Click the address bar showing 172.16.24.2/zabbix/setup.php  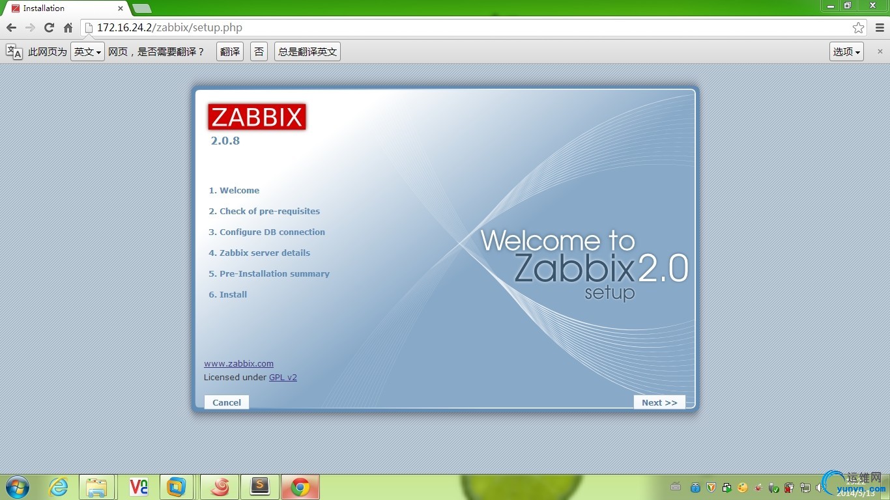pyautogui.click(x=472, y=28)
